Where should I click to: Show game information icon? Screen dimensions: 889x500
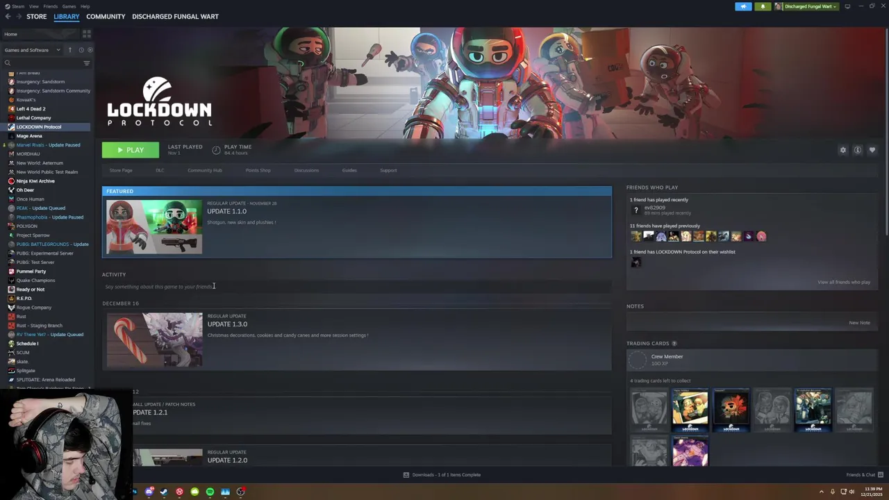858,150
